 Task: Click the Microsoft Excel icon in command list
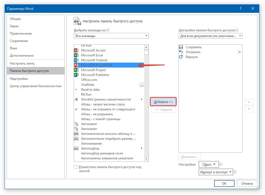click(x=76, y=55)
